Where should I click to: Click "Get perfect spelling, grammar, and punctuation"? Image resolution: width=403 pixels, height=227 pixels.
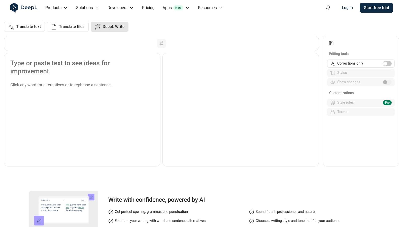pyautogui.click(x=151, y=212)
